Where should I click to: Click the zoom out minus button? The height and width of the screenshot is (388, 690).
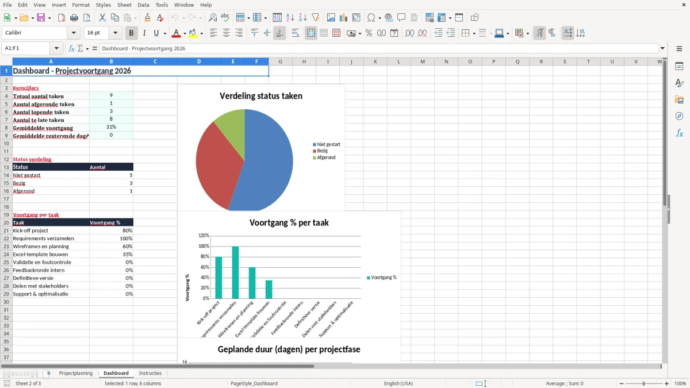click(x=620, y=383)
